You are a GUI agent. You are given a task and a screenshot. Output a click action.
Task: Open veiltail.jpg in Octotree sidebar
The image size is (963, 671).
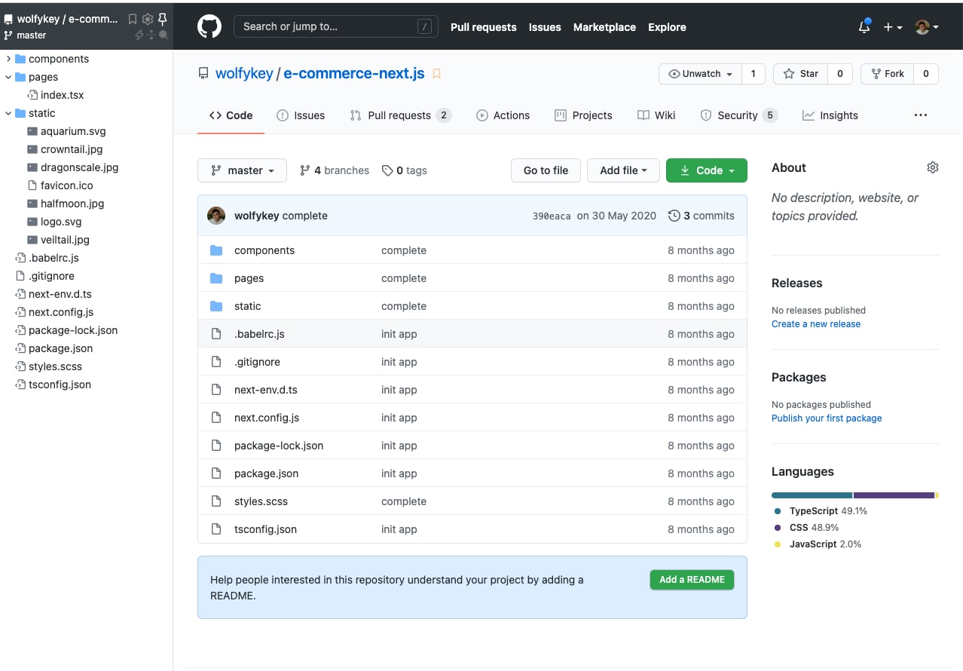point(65,240)
